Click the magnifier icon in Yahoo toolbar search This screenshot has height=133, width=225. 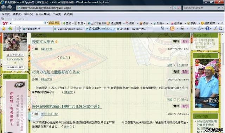(x=45, y=23)
